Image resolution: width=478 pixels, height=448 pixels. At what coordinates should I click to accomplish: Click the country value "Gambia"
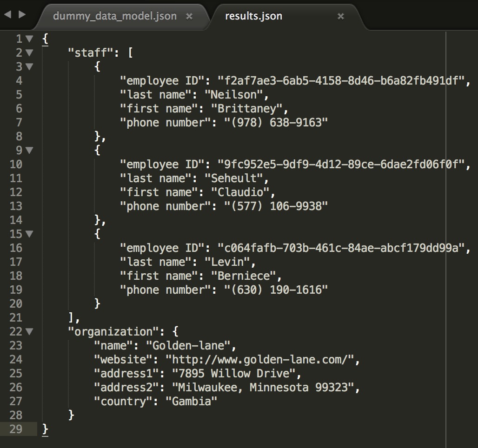191,402
